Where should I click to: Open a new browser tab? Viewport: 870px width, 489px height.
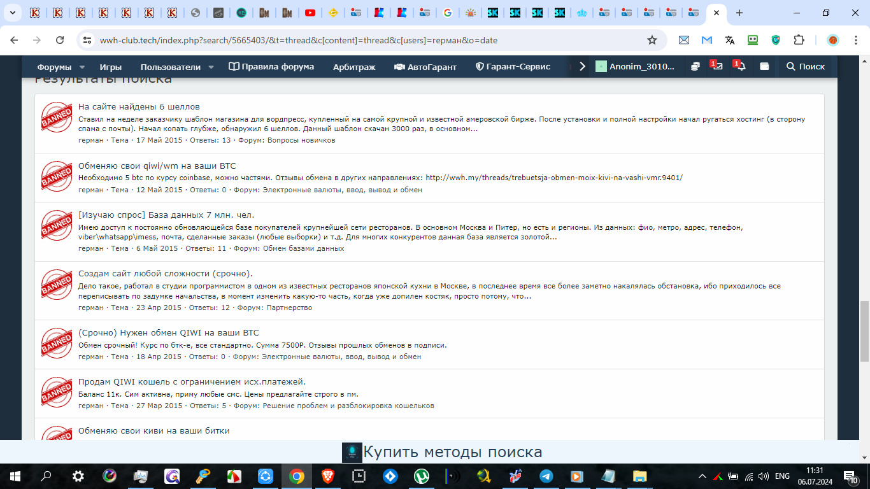[739, 13]
